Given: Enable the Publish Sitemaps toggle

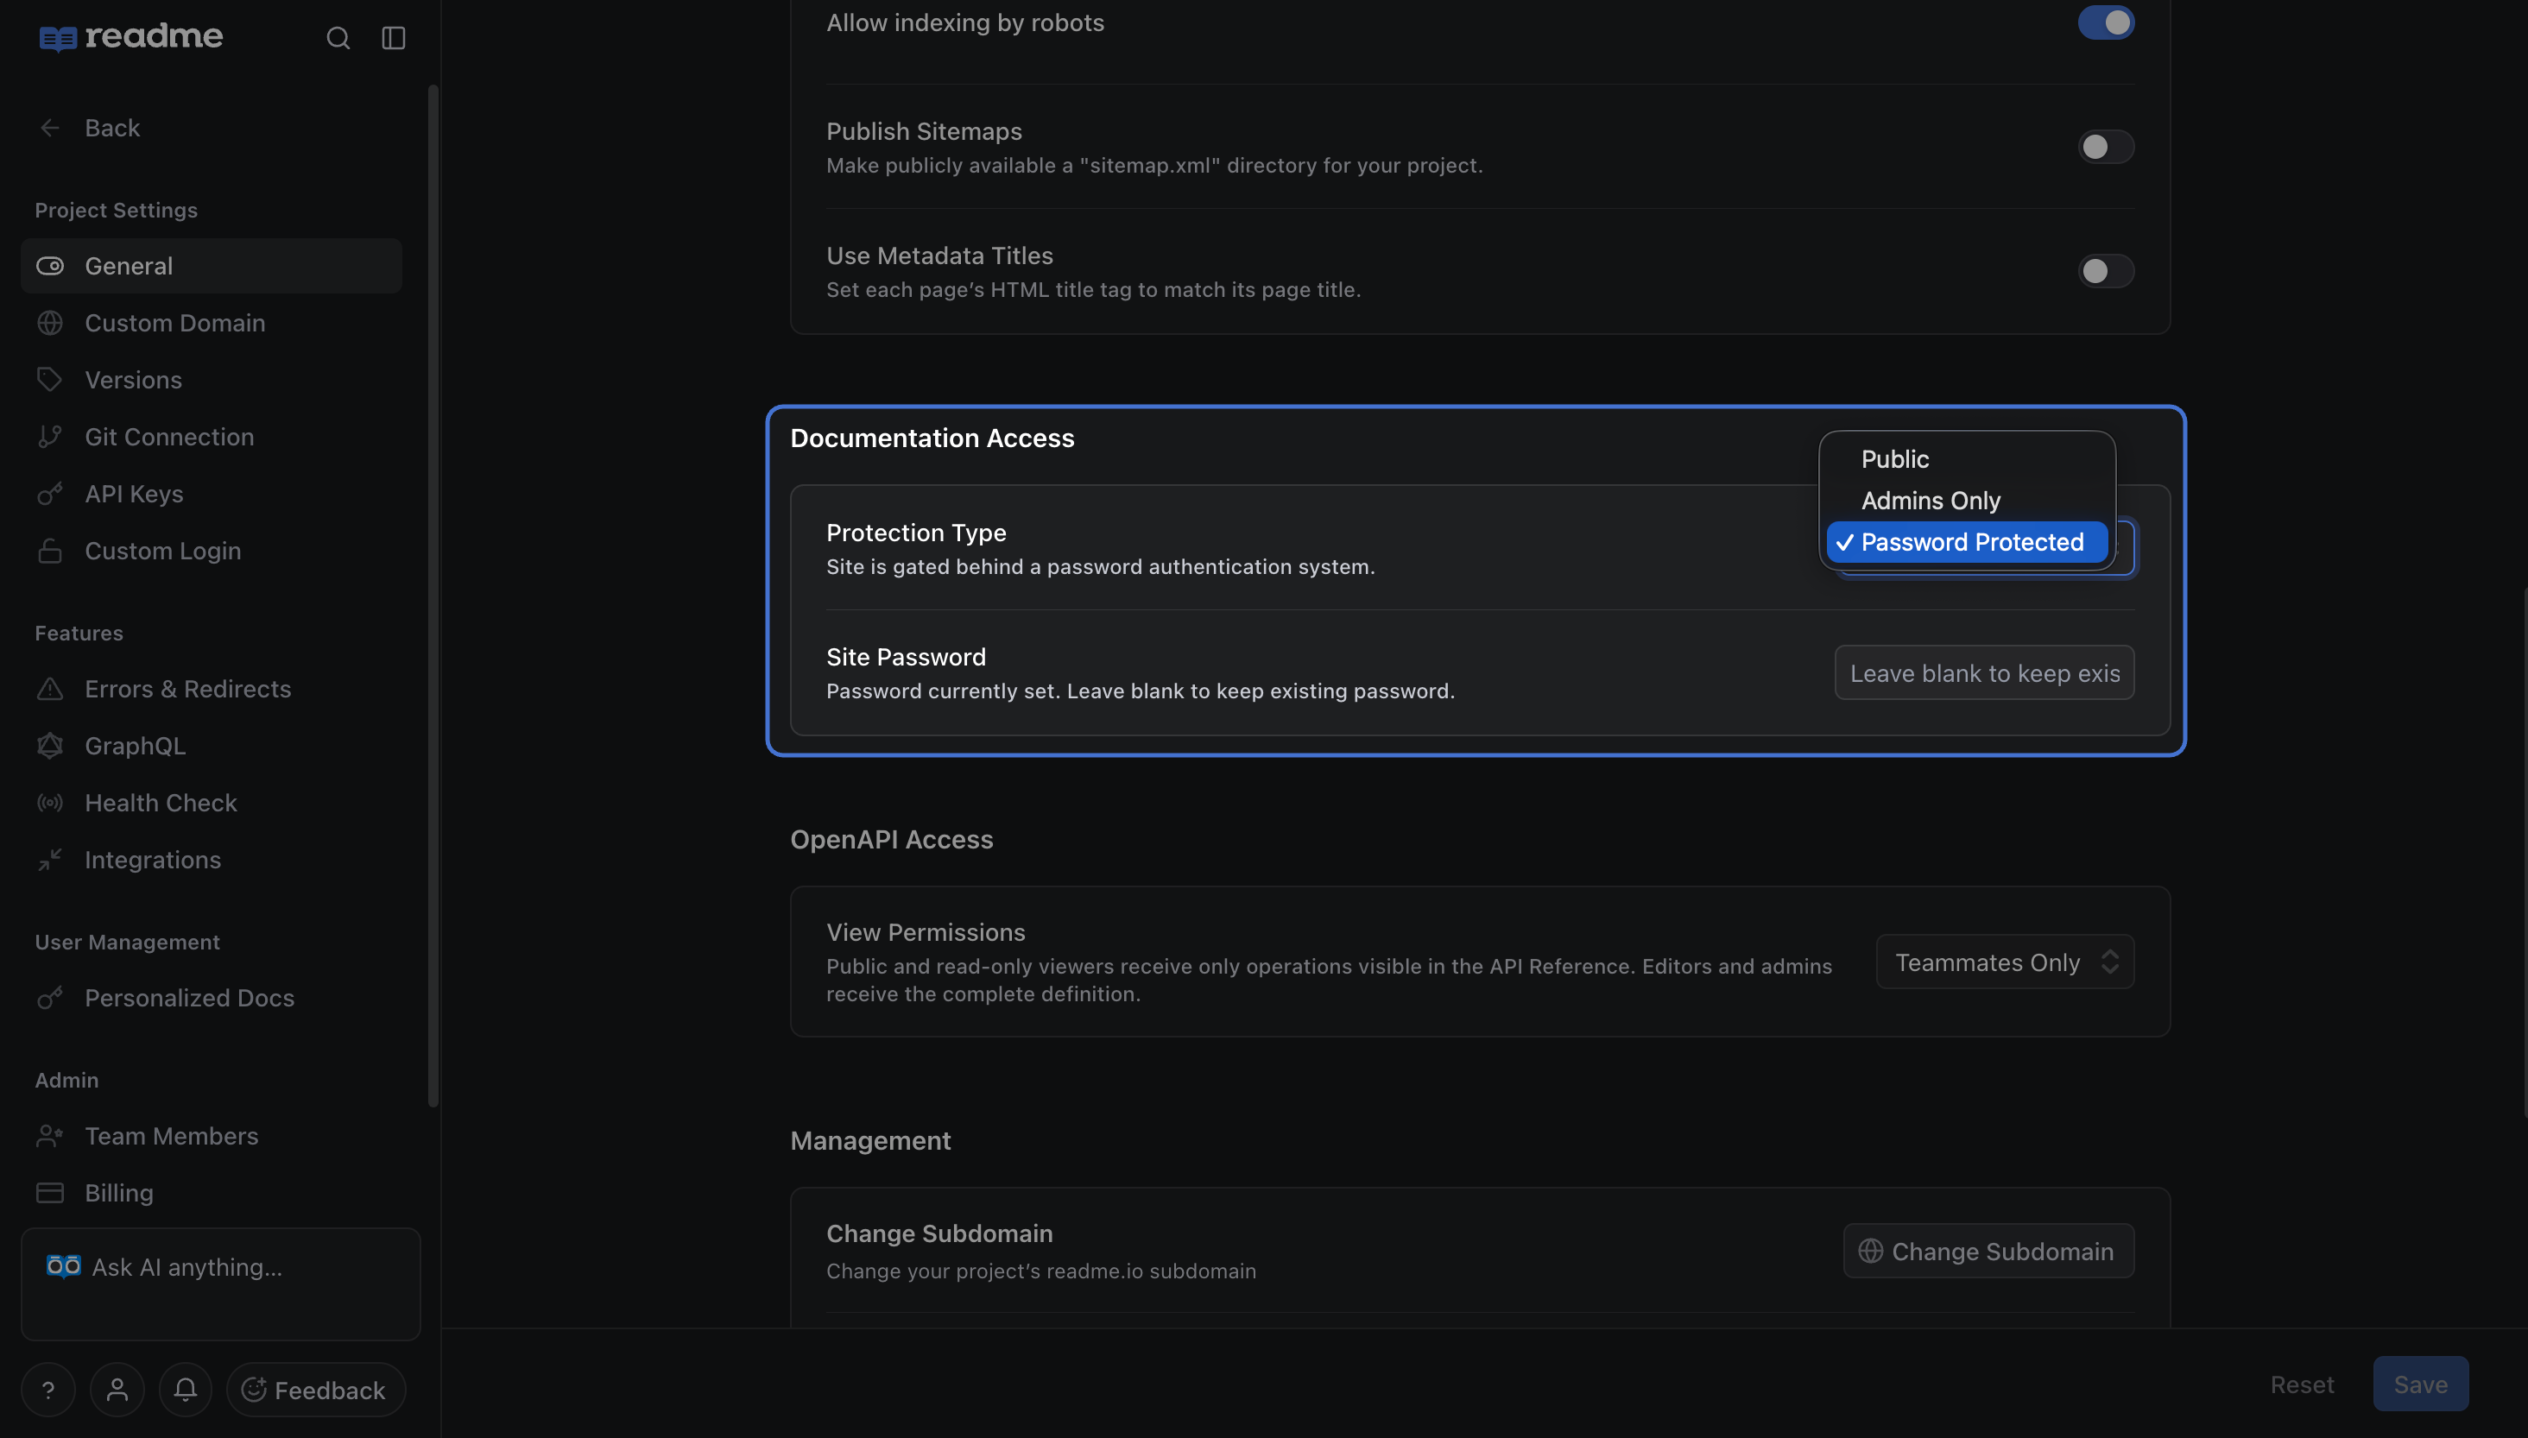Looking at the screenshot, I should point(2105,147).
